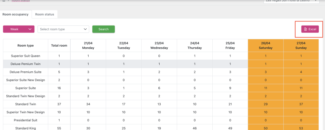Viewport: 325px width, 130px height.
Task: Click the green Search button
Action: (x=103, y=29)
